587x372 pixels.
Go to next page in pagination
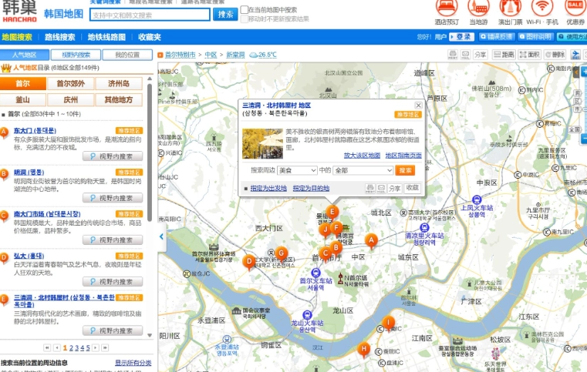96,347
